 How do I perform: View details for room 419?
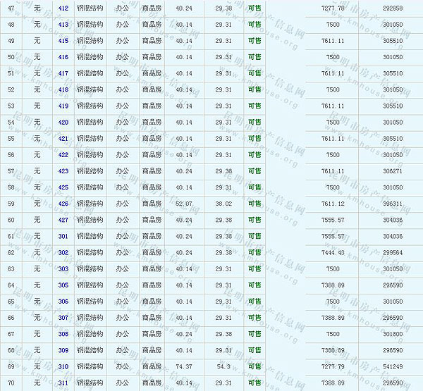(x=63, y=106)
